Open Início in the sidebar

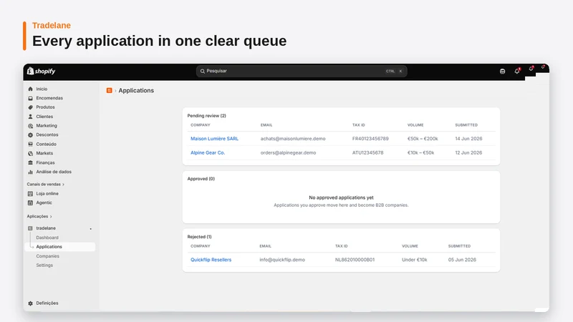42,89
